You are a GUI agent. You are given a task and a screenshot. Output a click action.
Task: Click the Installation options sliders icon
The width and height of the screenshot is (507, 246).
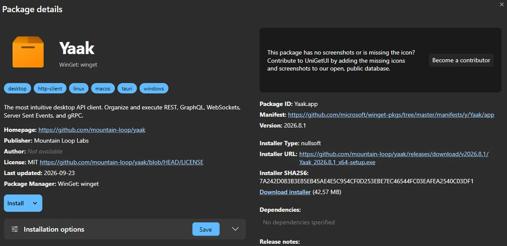(15, 229)
